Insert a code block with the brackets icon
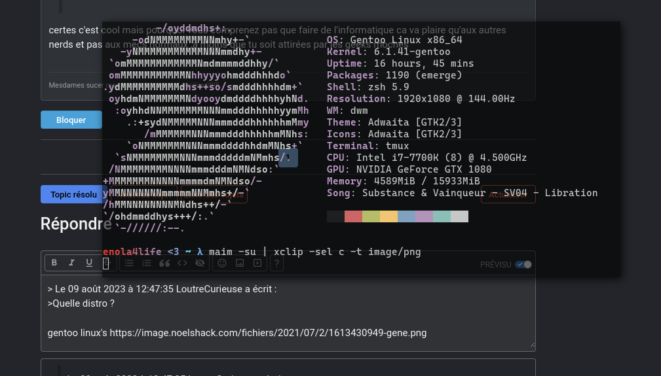The height and width of the screenshot is (376, 661). click(182, 264)
